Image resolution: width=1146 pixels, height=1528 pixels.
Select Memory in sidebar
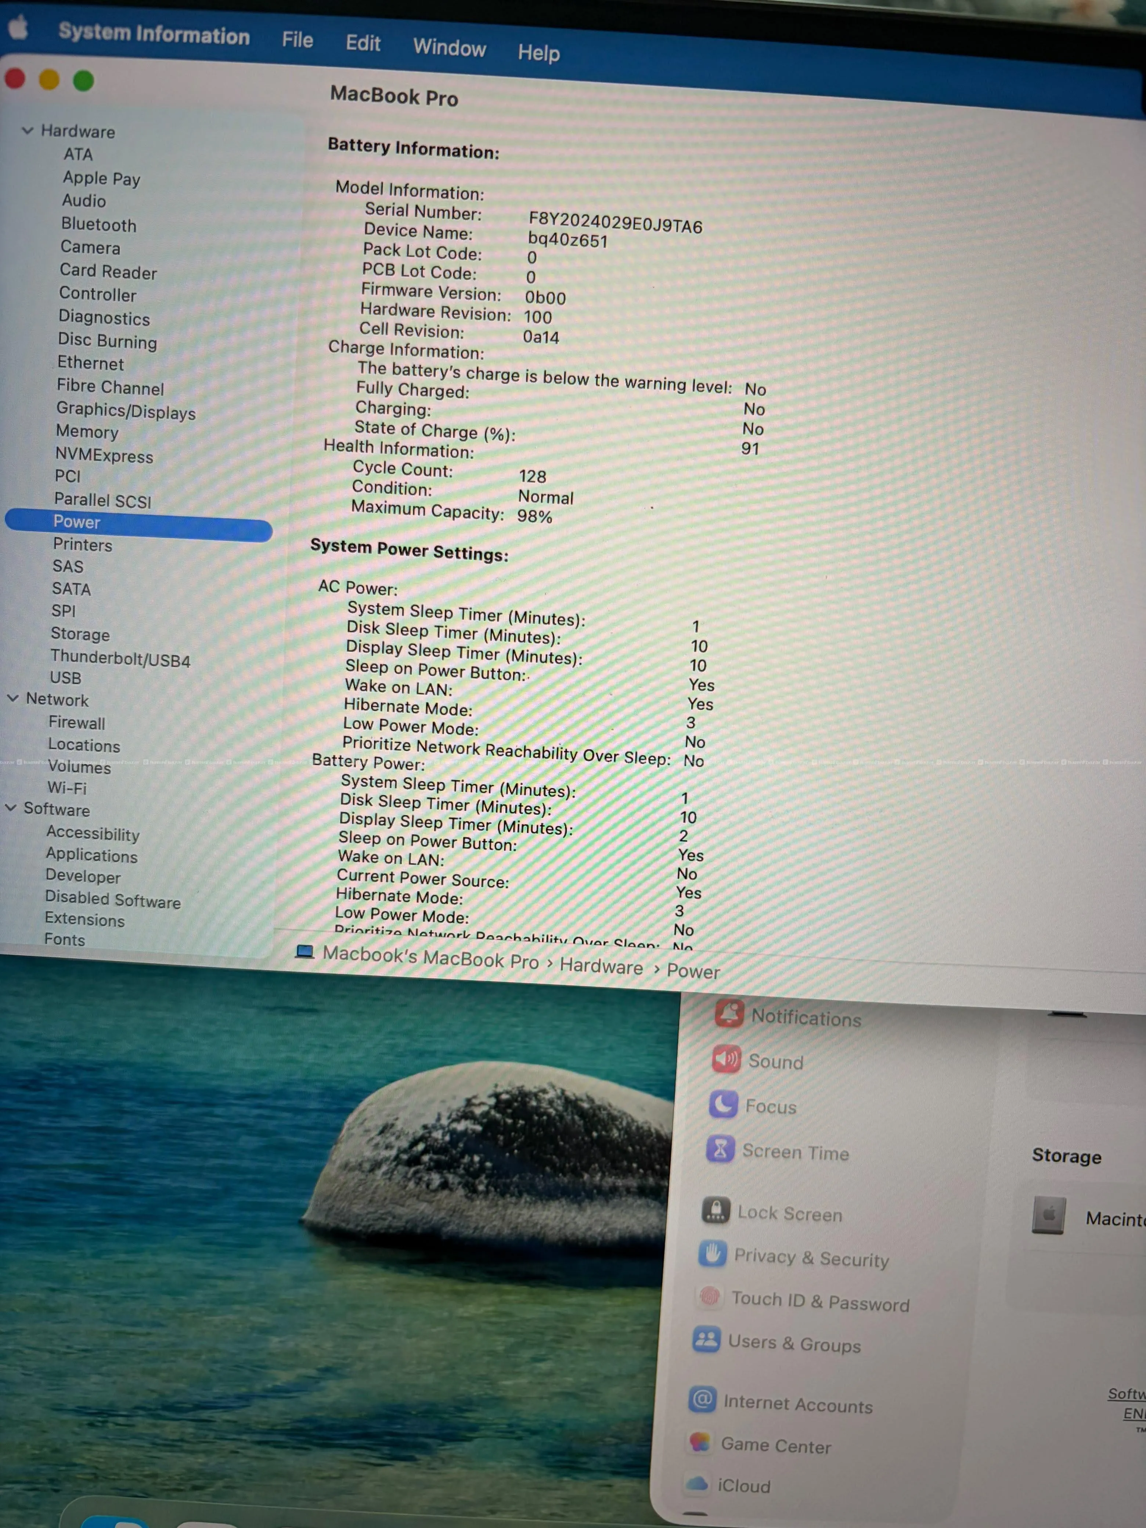tap(87, 432)
